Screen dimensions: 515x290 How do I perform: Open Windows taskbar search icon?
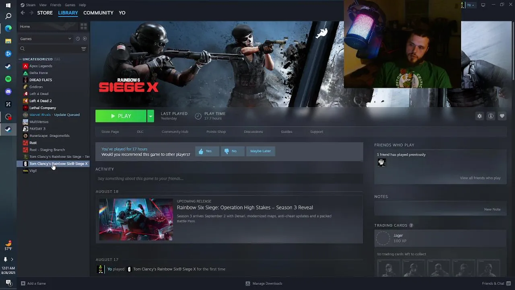pyautogui.click(x=8, y=17)
